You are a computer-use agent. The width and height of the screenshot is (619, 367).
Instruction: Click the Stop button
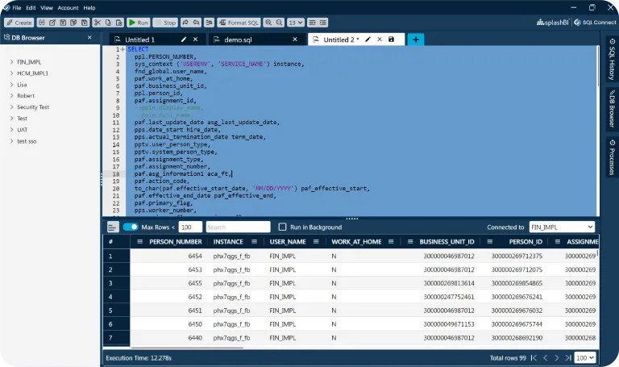(x=165, y=23)
